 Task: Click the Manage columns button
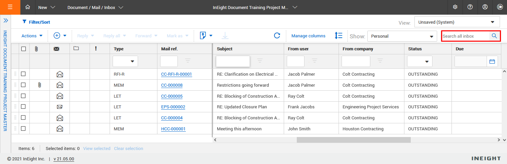[308, 36]
